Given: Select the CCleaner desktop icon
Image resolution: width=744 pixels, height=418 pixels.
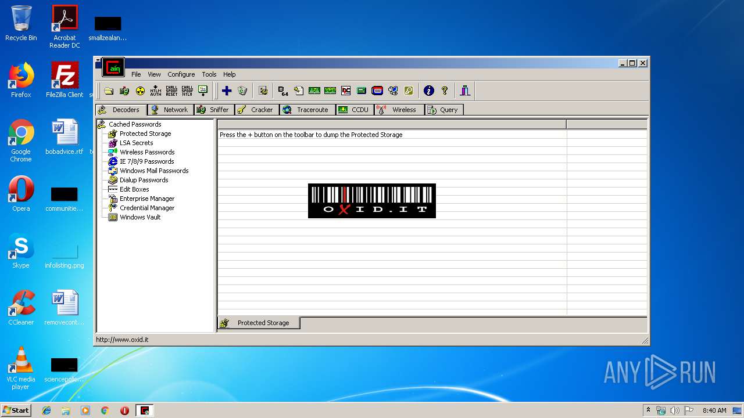Looking at the screenshot, I should [21, 308].
